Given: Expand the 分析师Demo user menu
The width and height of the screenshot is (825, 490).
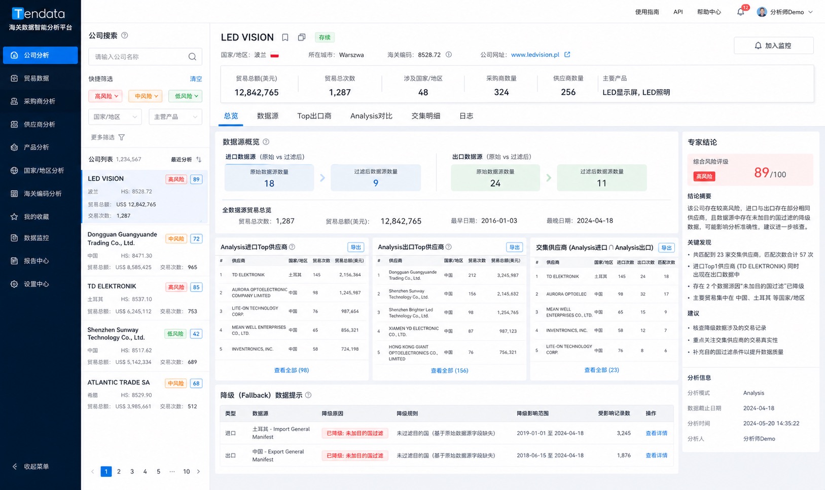Looking at the screenshot, I should [x=785, y=12].
